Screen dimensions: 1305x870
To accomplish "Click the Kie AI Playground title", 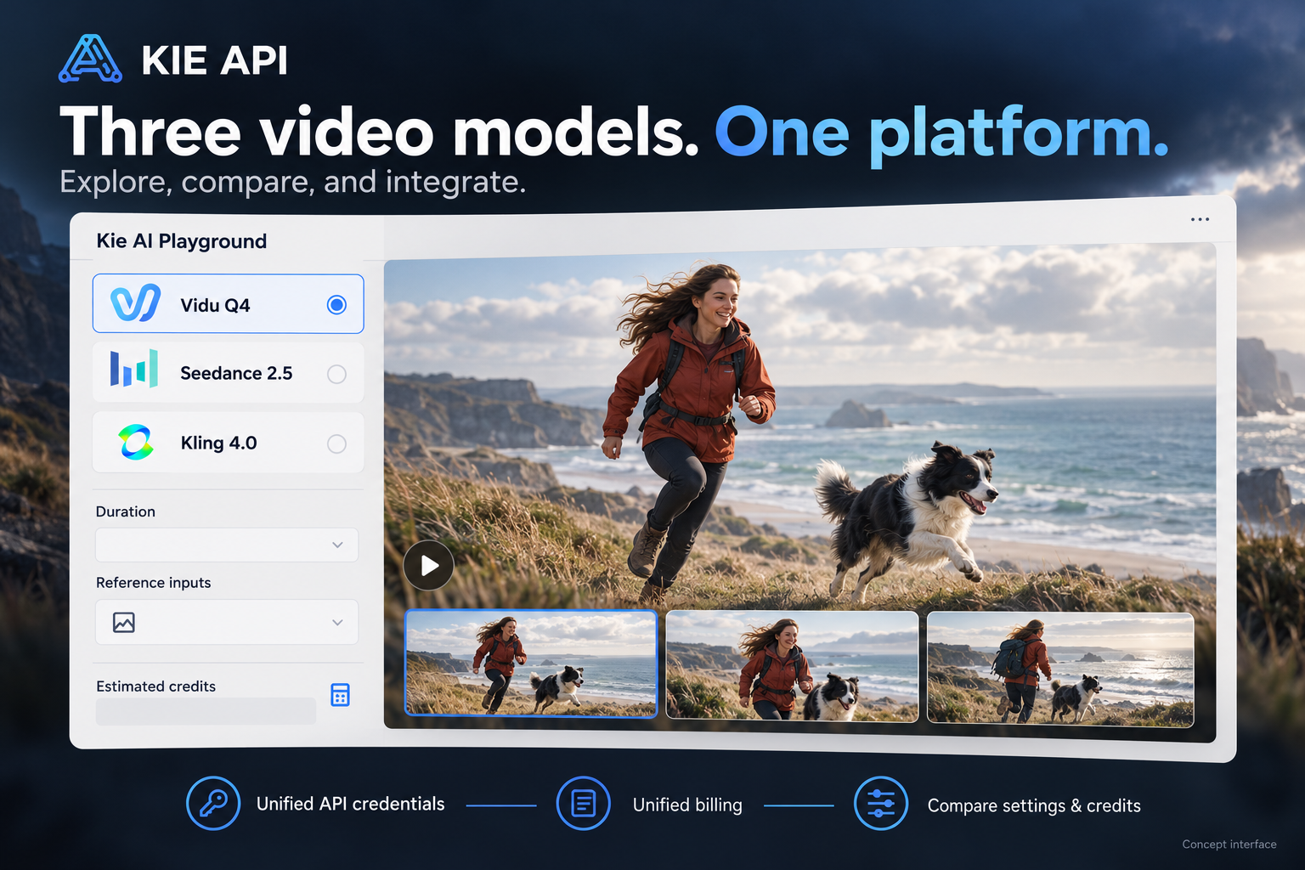I will click(x=182, y=241).
